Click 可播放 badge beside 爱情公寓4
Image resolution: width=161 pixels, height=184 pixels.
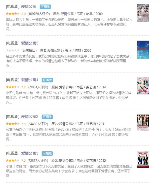(x=47, y=80)
